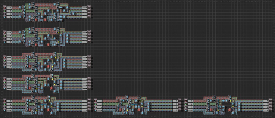
Task: Click cyan science pack source in bottom-middle balancer
Action: coord(95,111)
